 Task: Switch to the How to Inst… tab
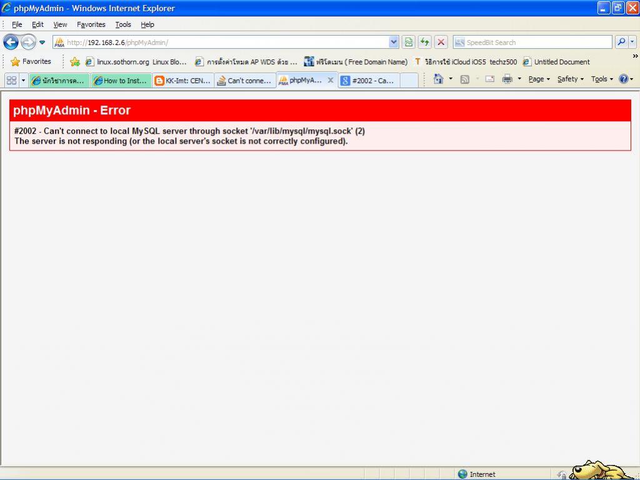(121, 81)
